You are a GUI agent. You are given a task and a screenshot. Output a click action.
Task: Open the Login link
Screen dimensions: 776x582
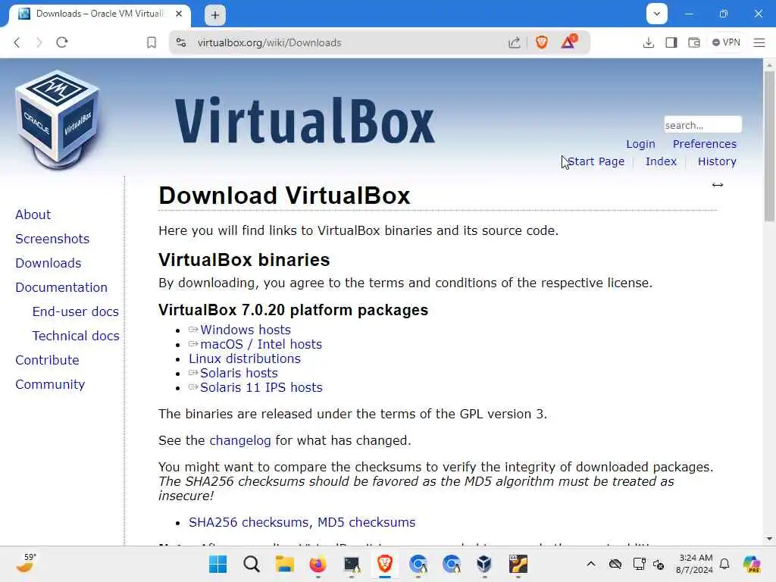pyautogui.click(x=640, y=144)
